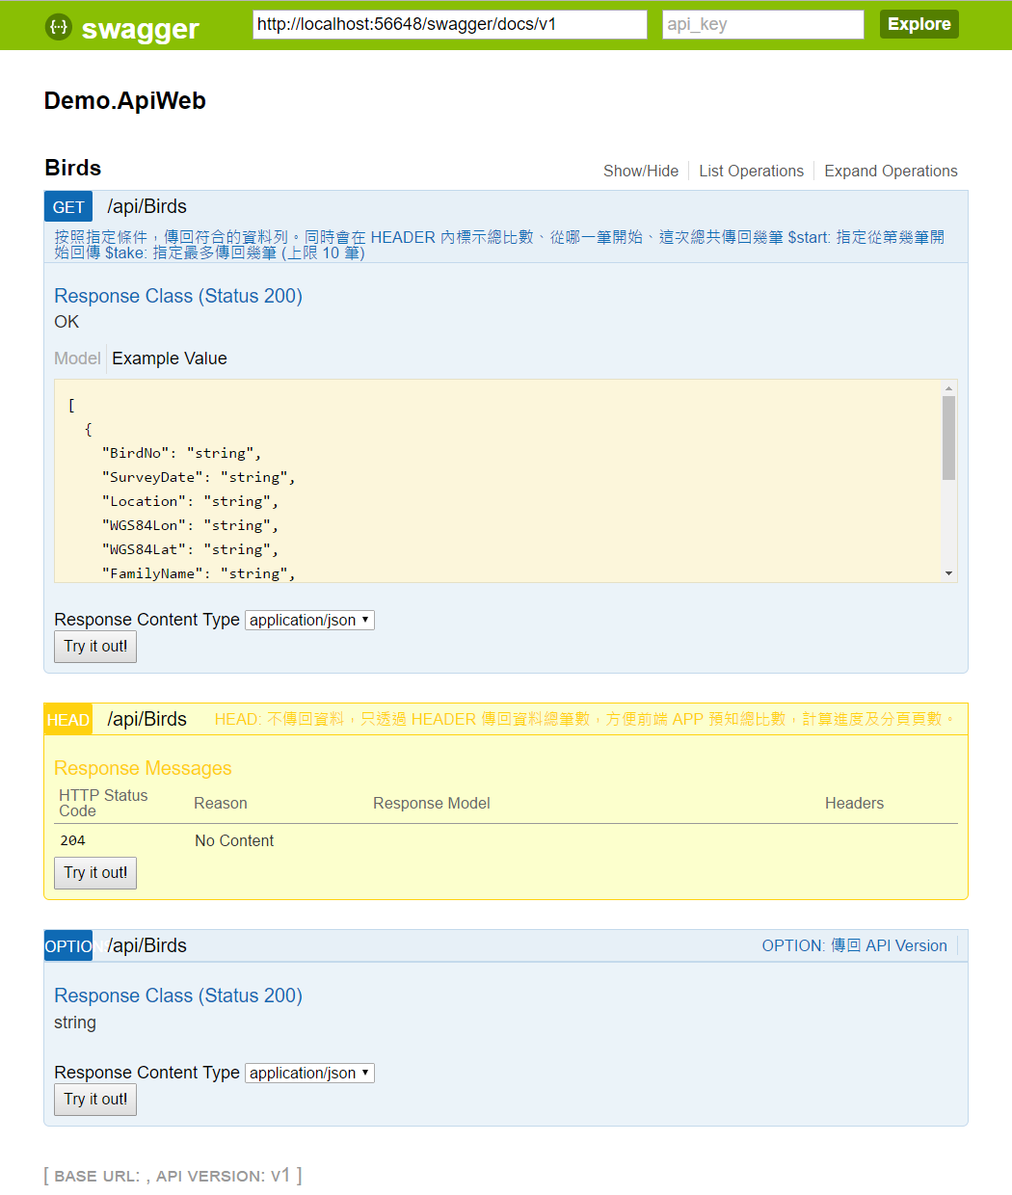
Task: Click the /api/Birds path in the GET row
Action: point(146,205)
